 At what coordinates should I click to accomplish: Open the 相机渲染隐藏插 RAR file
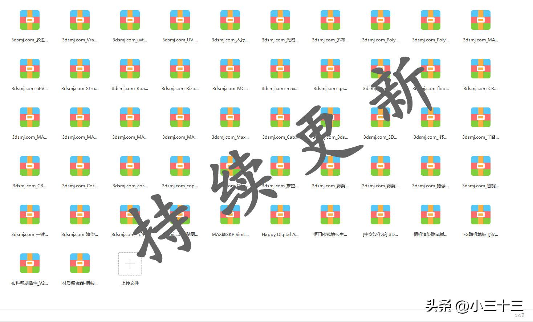[x=430, y=214]
